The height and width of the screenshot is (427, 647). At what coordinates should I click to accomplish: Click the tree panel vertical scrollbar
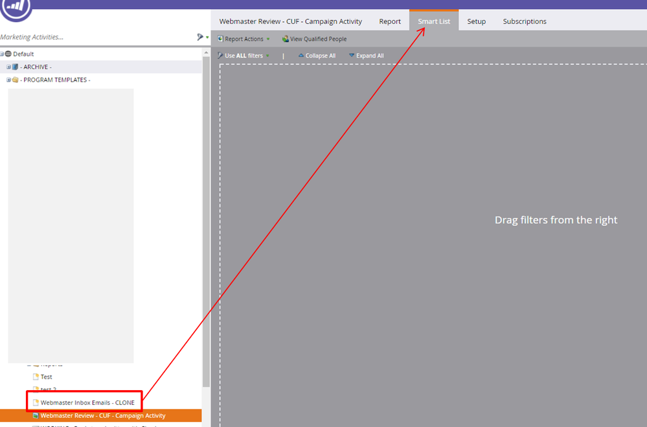[x=206, y=222]
